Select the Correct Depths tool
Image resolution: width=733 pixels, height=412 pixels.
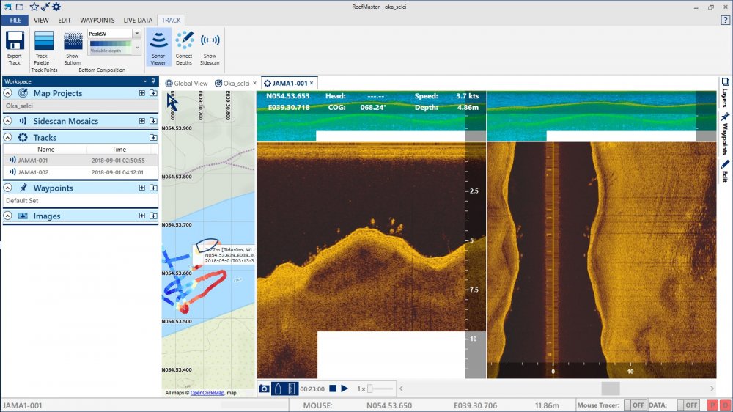click(x=184, y=47)
